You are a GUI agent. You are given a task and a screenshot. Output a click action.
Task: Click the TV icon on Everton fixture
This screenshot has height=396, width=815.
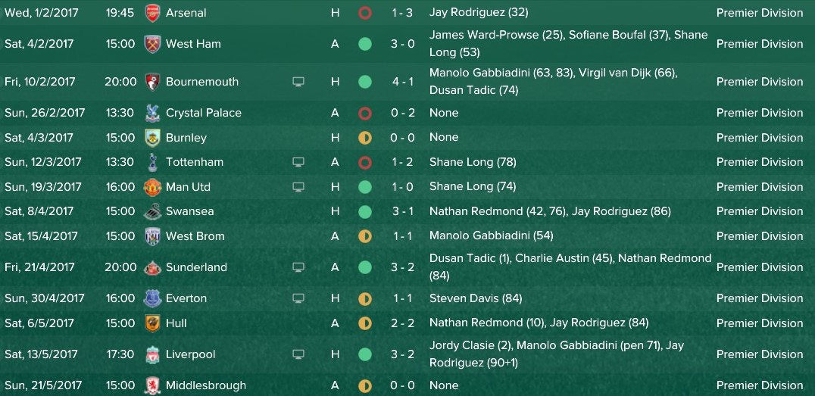pyautogui.click(x=298, y=298)
